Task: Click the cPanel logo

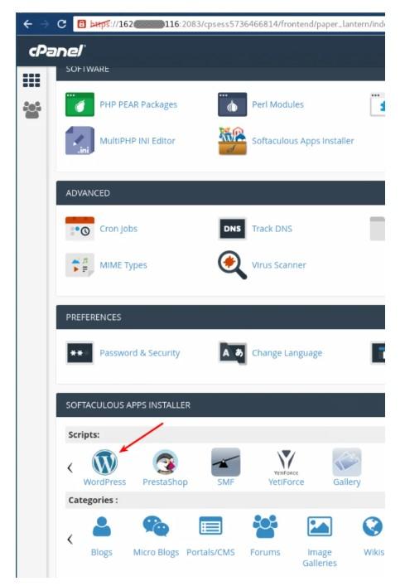Action: [57, 51]
